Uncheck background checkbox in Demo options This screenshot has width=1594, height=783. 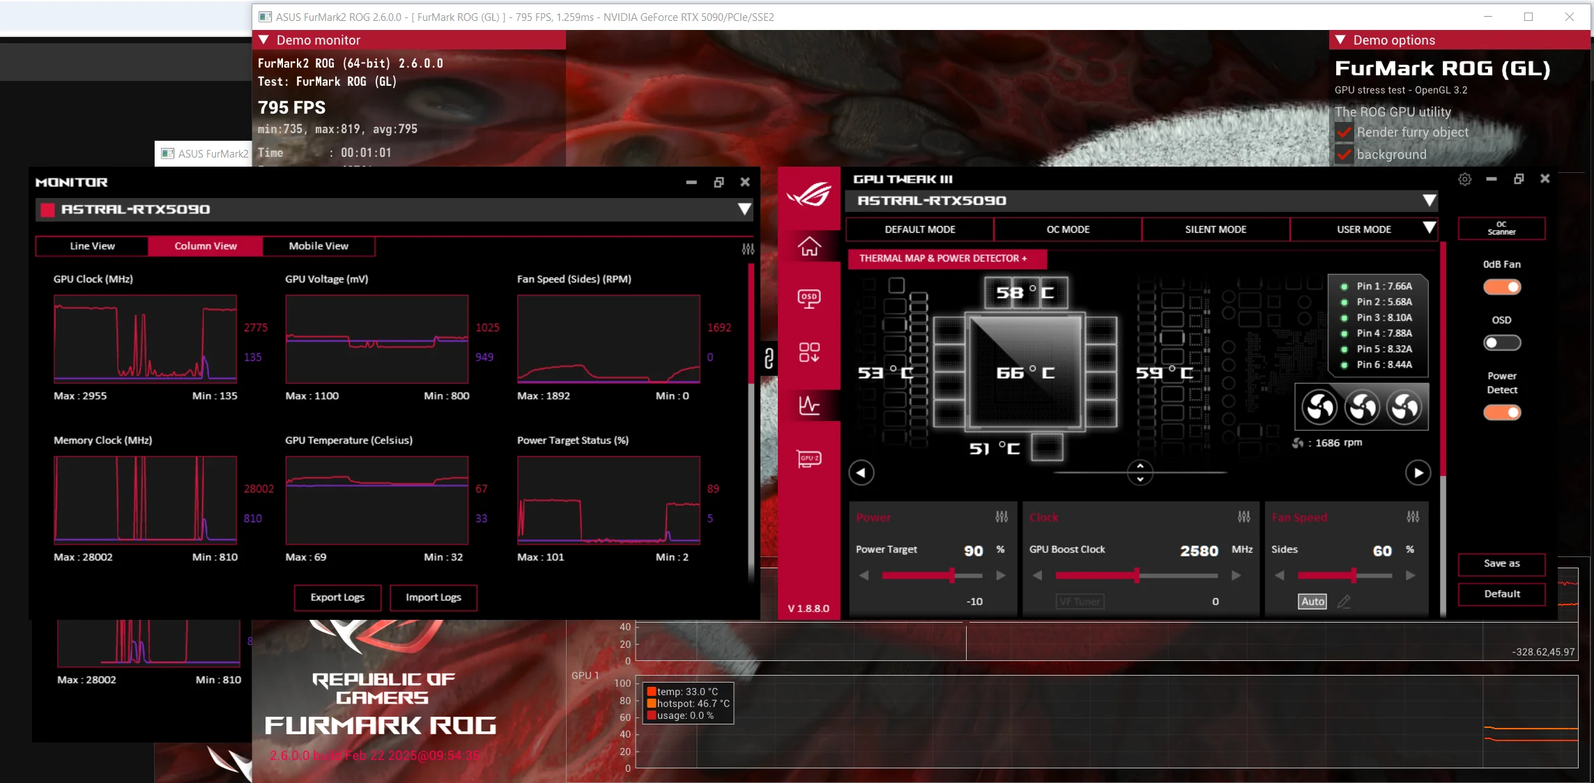[1344, 155]
